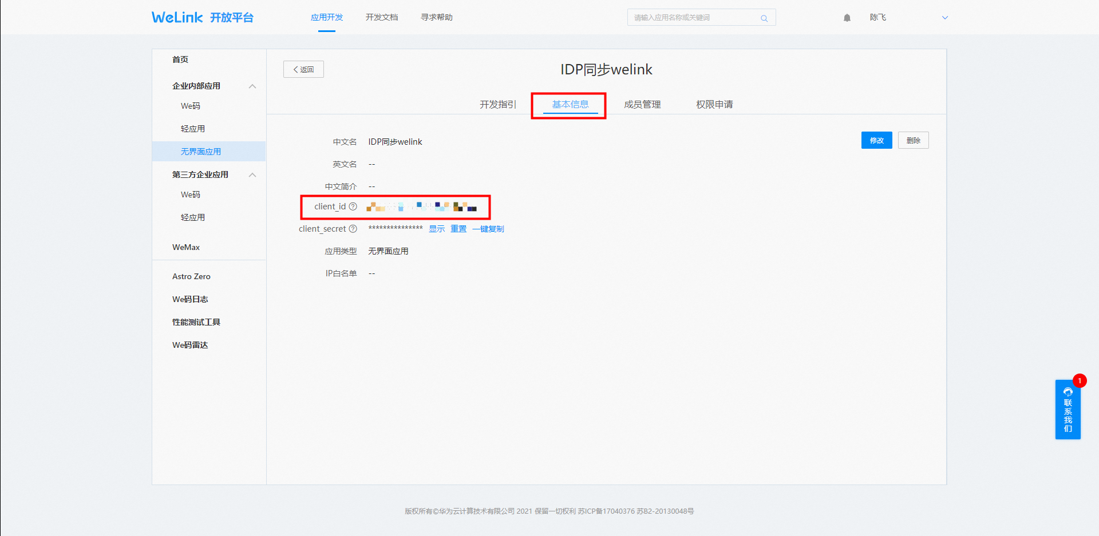Collapse the 第三方企业应用 section
This screenshot has width=1099, height=536.
252,175
